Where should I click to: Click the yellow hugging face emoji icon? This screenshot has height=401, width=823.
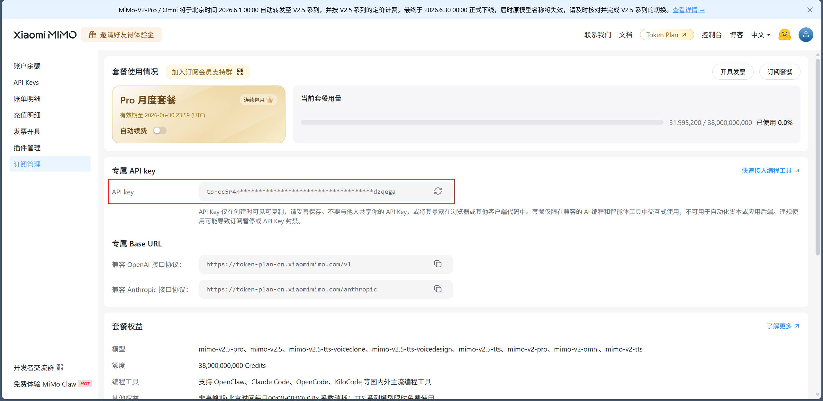[785, 35]
